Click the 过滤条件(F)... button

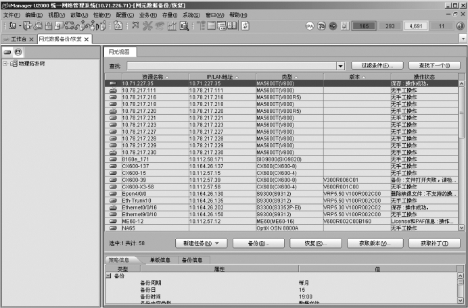[x=377, y=66]
